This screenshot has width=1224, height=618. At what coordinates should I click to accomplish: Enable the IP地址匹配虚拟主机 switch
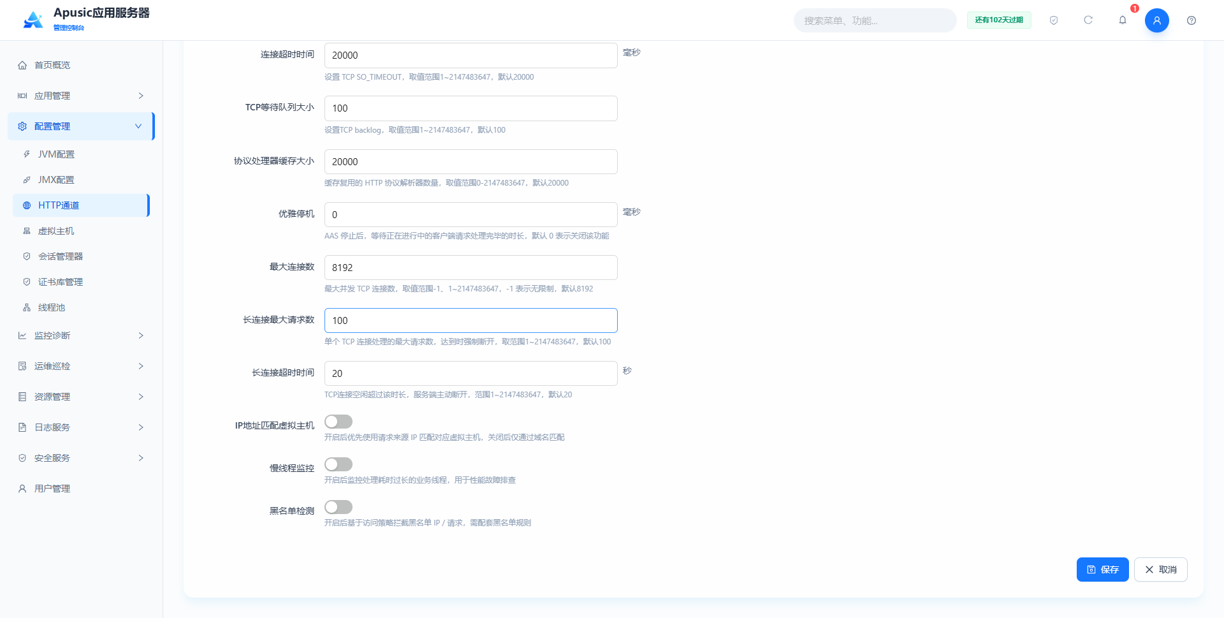tap(339, 422)
